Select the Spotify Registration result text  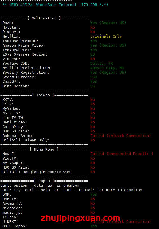click(x=108, y=73)
